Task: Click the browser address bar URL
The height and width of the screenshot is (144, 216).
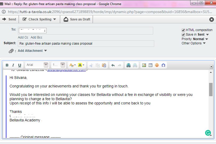Action: pyautogui.click(x=110, y=12)
